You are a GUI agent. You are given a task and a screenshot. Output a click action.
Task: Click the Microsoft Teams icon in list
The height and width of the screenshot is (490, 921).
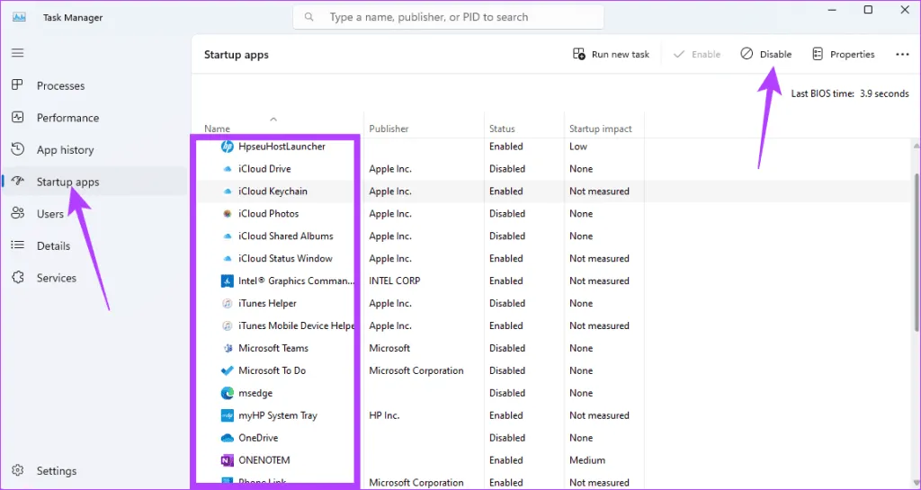(228, 349)
